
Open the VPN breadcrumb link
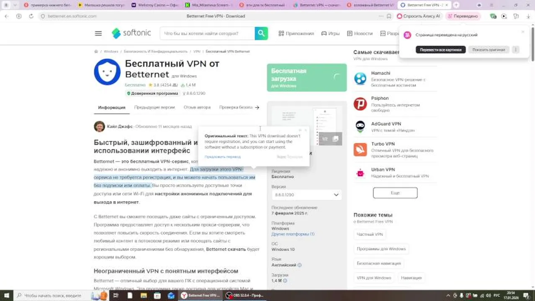click(x=197, y=51)
